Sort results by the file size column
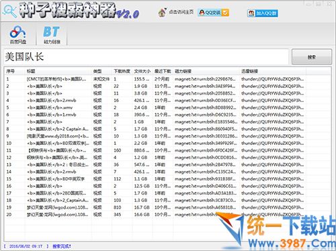The width and height of the screenshot is (336, 251). click(x=142, y=71)
